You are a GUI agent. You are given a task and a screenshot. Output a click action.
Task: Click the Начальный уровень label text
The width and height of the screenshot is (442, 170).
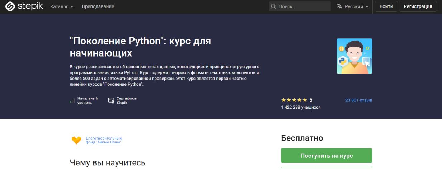[x=88, y=100]
